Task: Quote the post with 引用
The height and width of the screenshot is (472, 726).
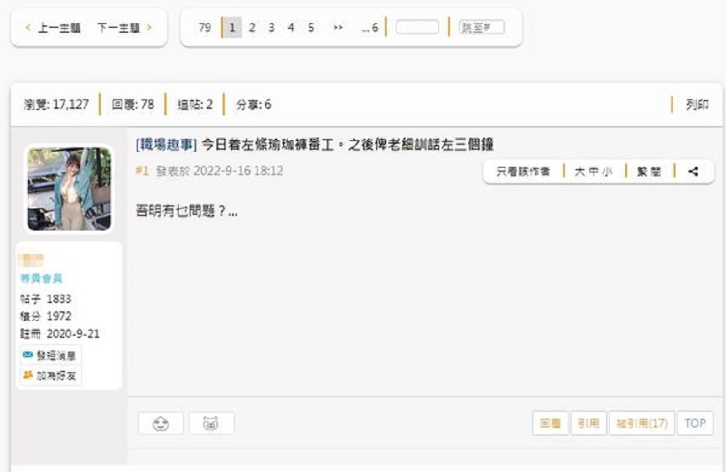Action: (x=588, y=423)
